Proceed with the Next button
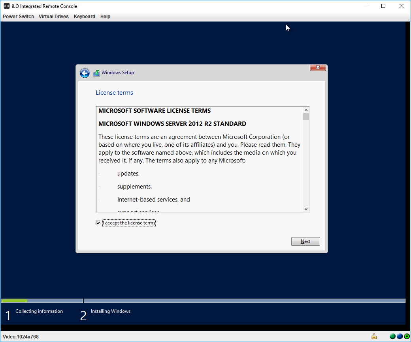The width and height of the screenshot is (411, 342). 305,241
